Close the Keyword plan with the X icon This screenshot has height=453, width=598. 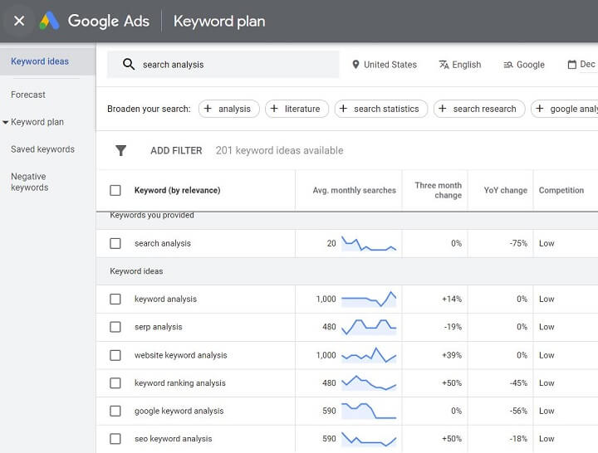19,21
